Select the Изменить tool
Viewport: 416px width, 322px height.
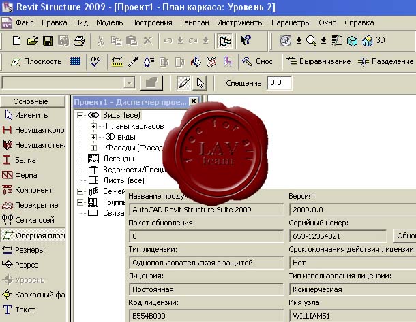(x=27, y=115)
